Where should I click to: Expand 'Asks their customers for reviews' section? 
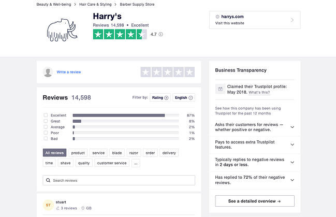(x=292, y=127)
